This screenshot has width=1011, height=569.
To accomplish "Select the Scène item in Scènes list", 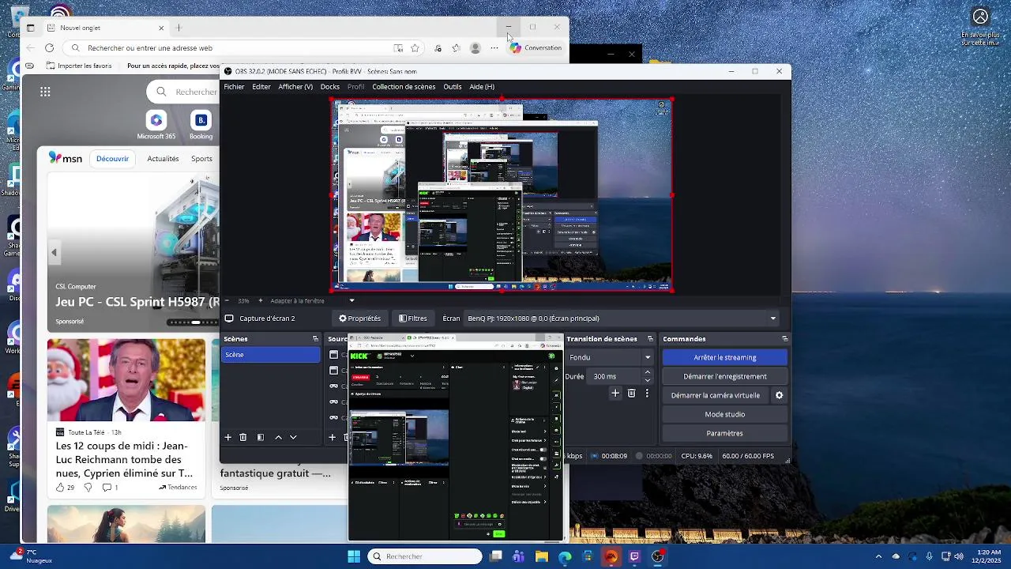I will click(271, 355).
